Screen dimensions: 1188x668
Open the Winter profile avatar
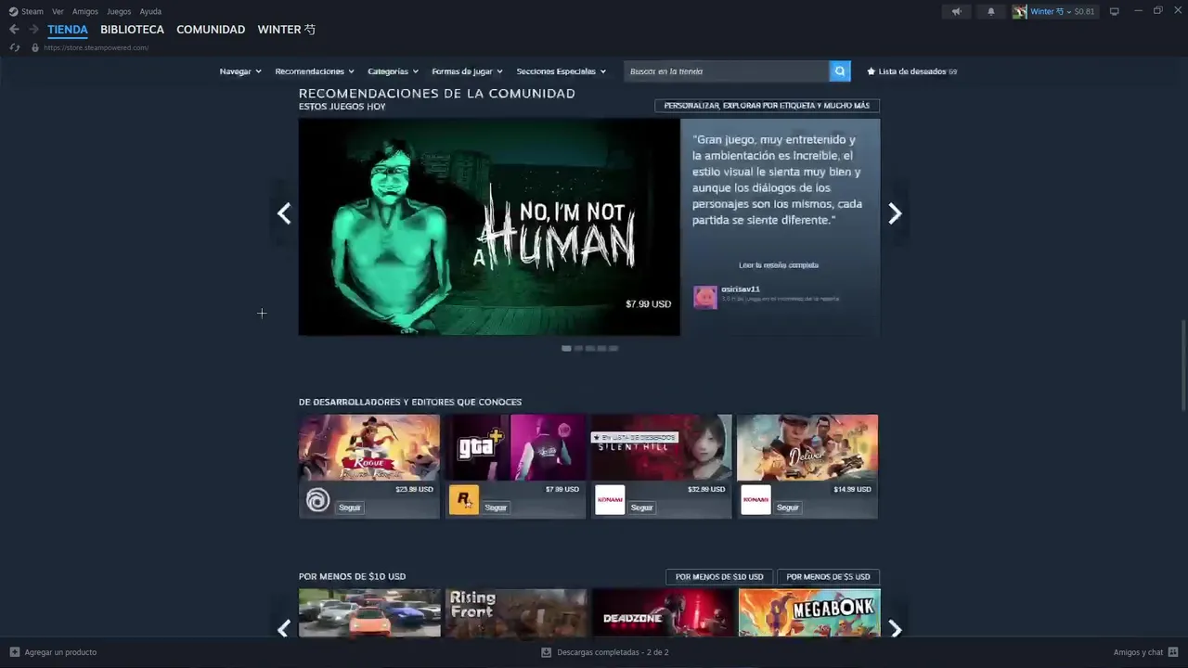pyautogui.click(x=1019, y=11)
